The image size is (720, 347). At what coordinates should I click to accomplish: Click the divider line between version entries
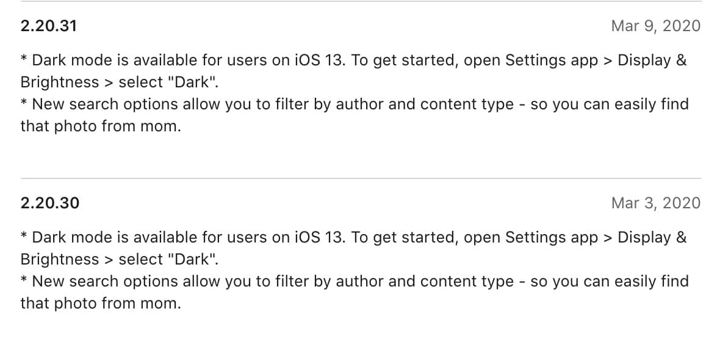tap(361, 178)
